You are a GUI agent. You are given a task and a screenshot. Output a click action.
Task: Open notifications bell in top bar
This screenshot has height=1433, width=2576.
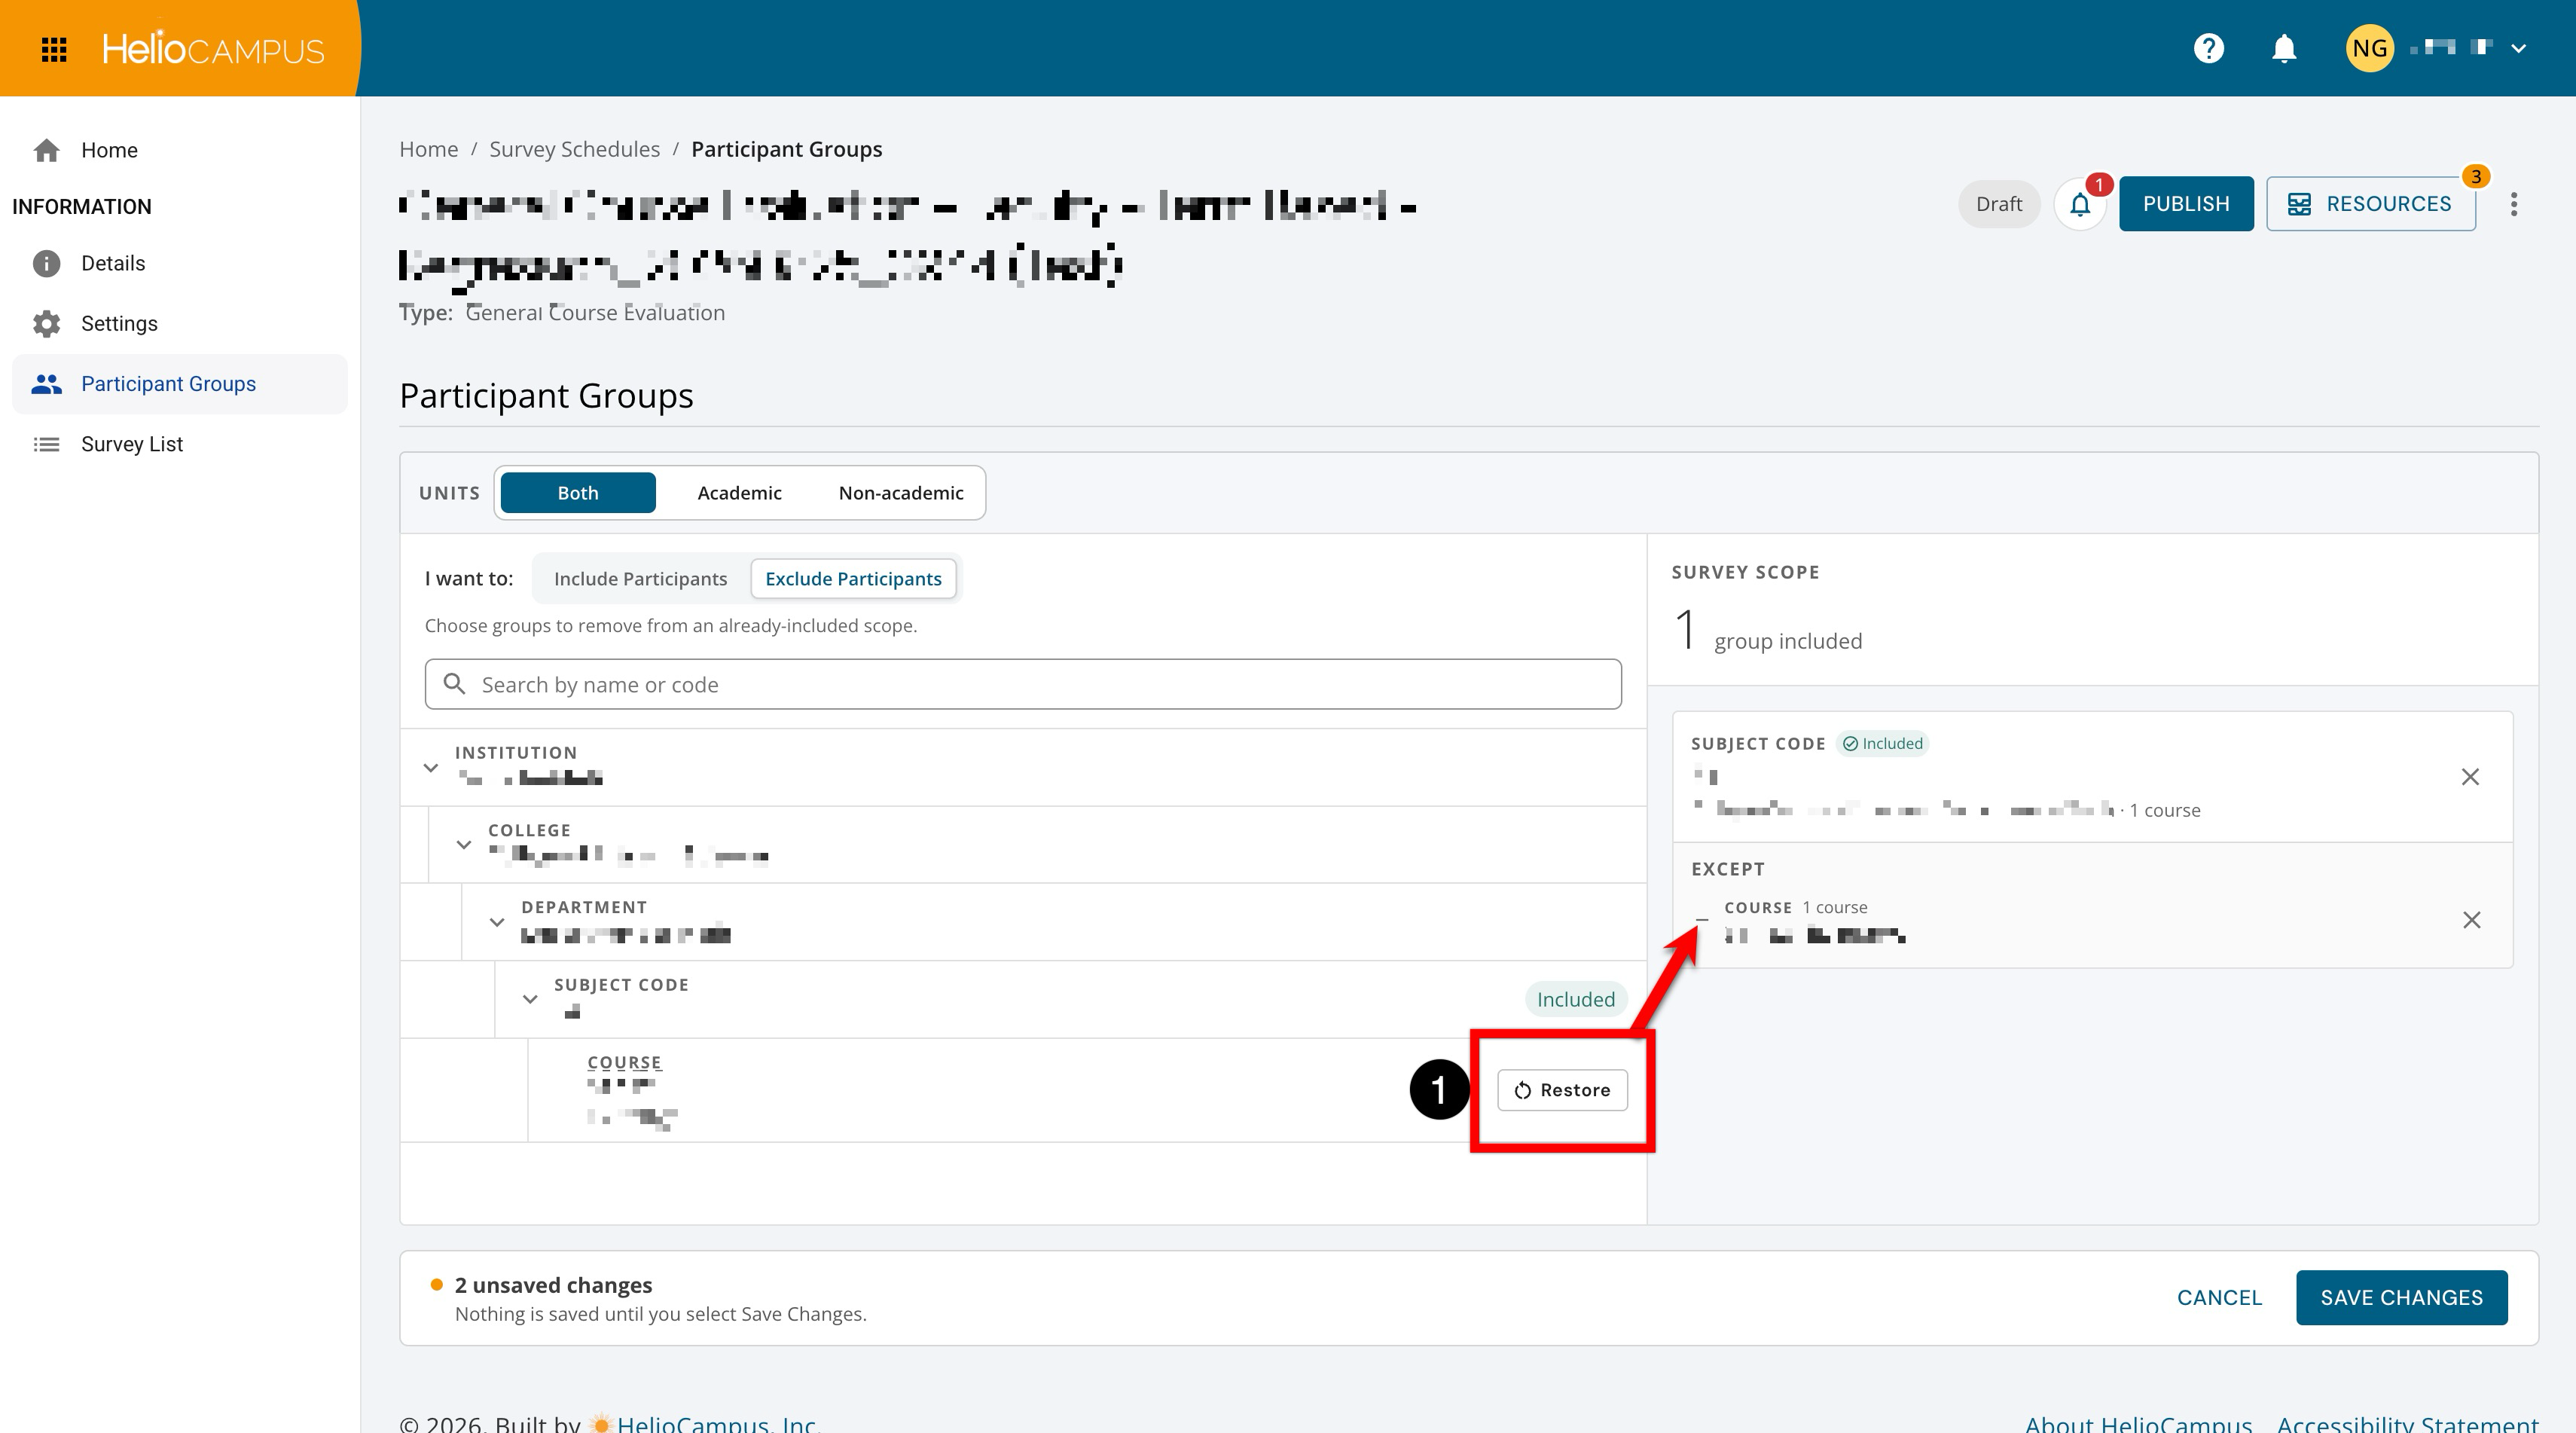pyautogui.click(x=2284, y=48)
